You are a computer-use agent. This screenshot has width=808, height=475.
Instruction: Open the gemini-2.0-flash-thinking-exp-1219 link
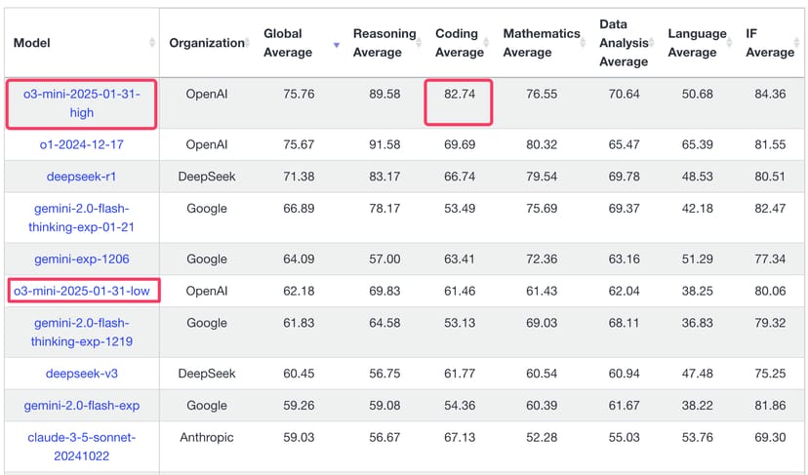[x=81, y=332]
